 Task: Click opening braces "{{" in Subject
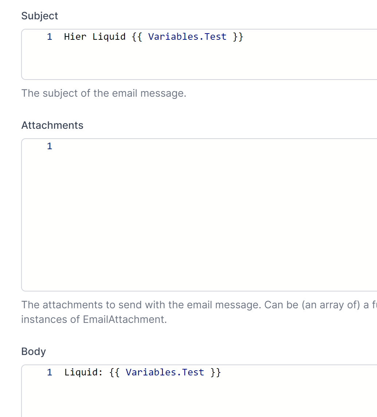click(x=137, y=37)
